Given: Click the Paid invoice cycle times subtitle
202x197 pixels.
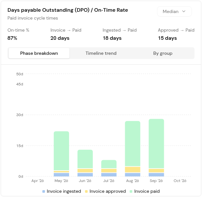Looking at the screenshot, I should pos(33,18).
